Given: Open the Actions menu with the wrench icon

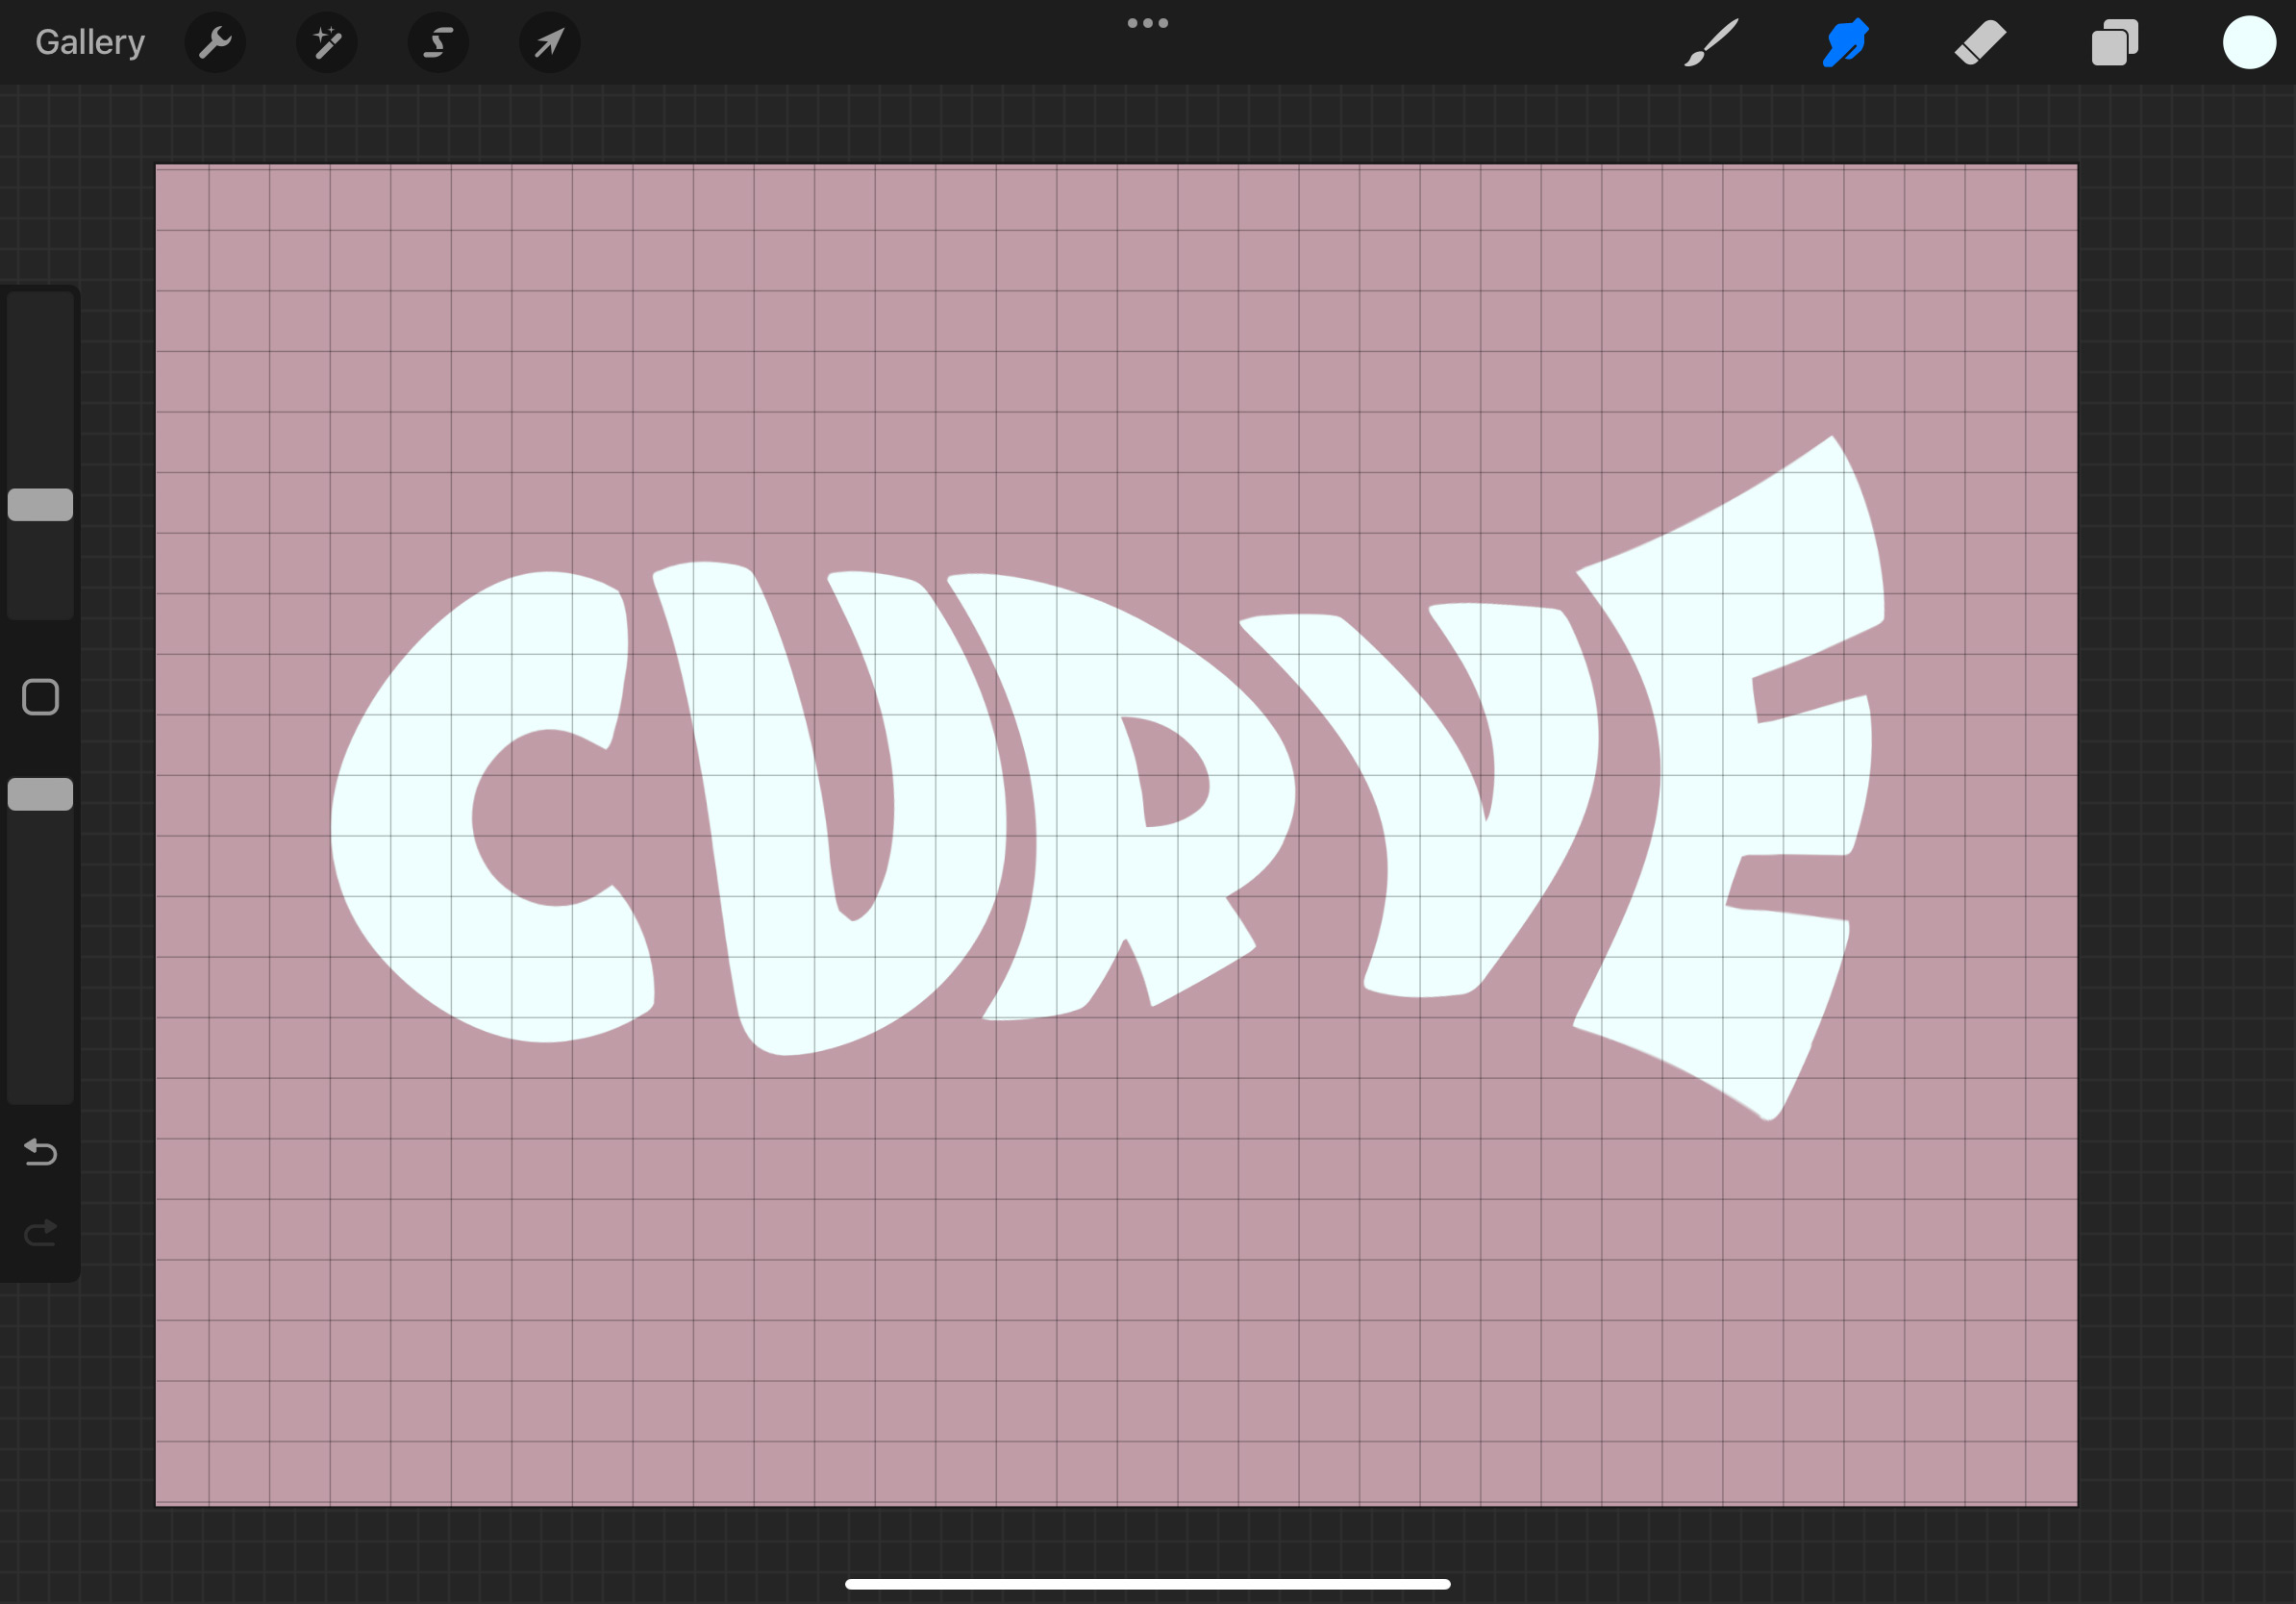Looking at the screenshot, I should [215, 42].
